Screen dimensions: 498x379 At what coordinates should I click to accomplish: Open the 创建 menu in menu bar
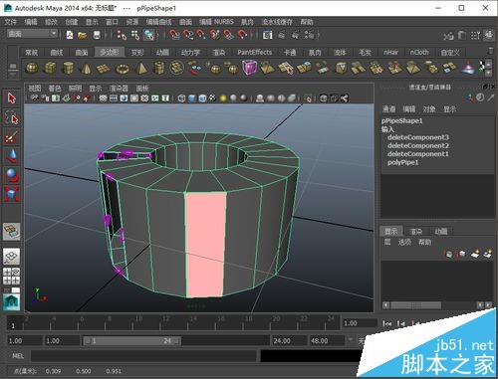(72, 22)
